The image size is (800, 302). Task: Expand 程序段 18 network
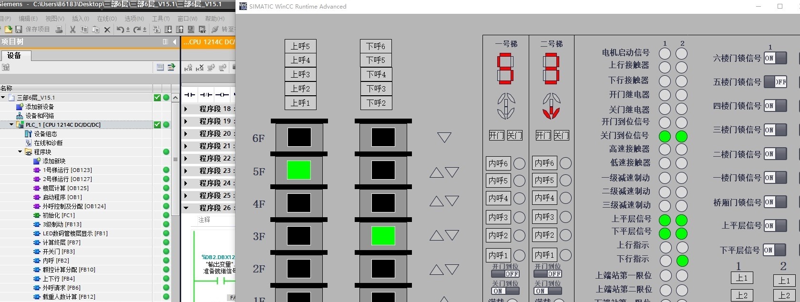coord(186,109)
